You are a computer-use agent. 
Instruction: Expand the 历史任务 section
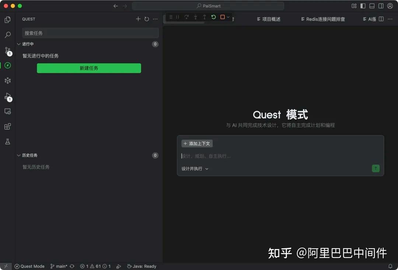point(19,155)
